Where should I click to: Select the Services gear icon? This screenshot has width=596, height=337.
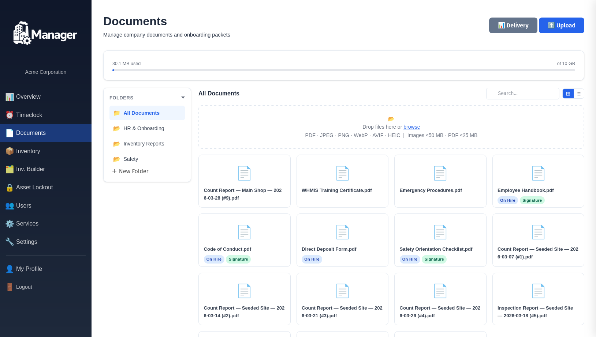(x=10, y=223)
